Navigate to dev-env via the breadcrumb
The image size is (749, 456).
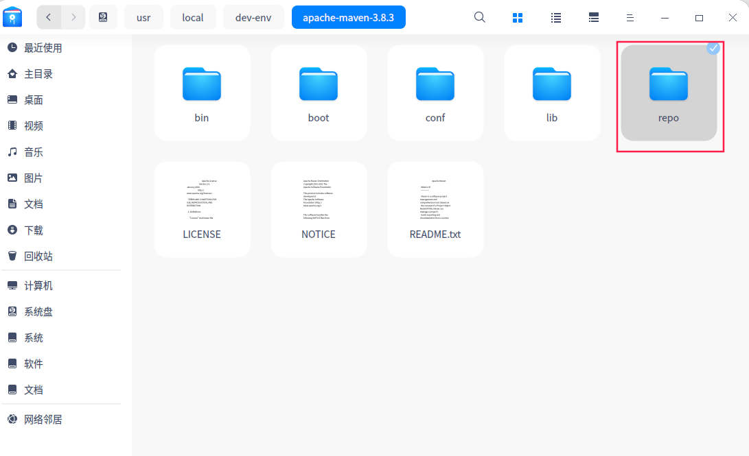point(253,17)
